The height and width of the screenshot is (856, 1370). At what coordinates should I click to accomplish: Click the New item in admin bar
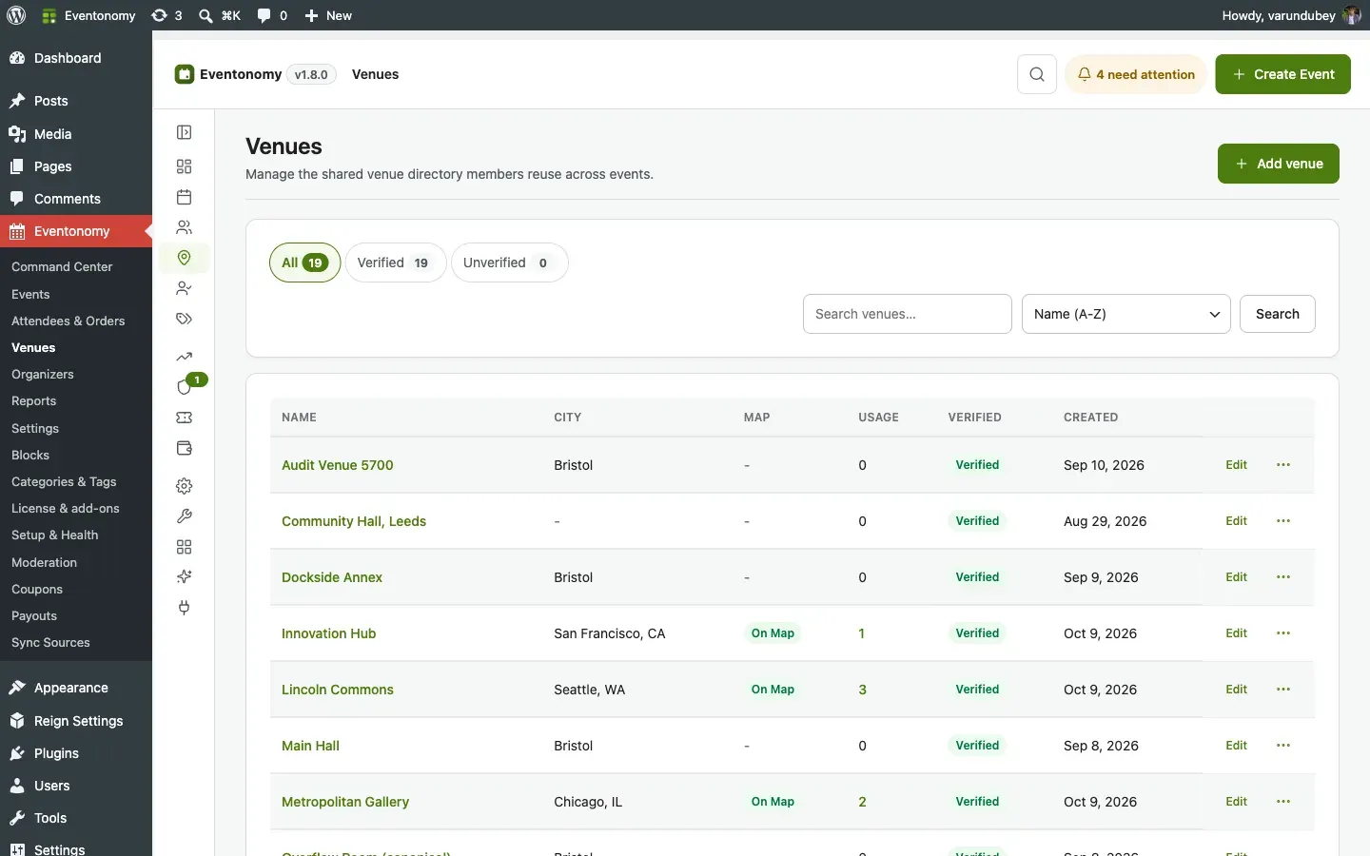click(328, 15)
